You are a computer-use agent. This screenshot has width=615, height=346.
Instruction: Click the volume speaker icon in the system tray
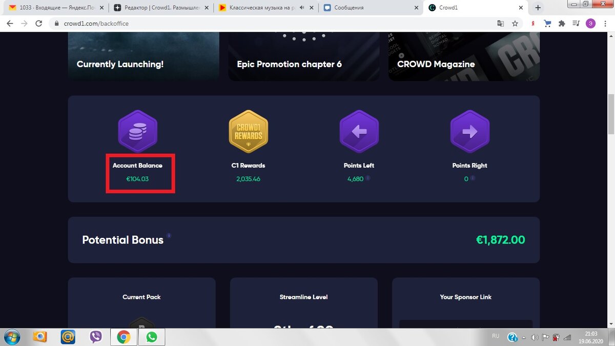tap(535, 337)
